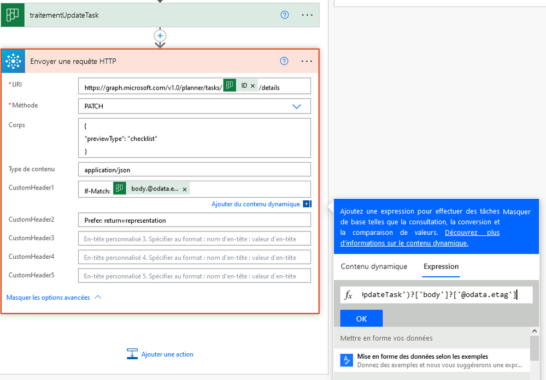Click Masquer les options avancées link
The height and width of the screenshot is (380, 546).
[48, 298]
